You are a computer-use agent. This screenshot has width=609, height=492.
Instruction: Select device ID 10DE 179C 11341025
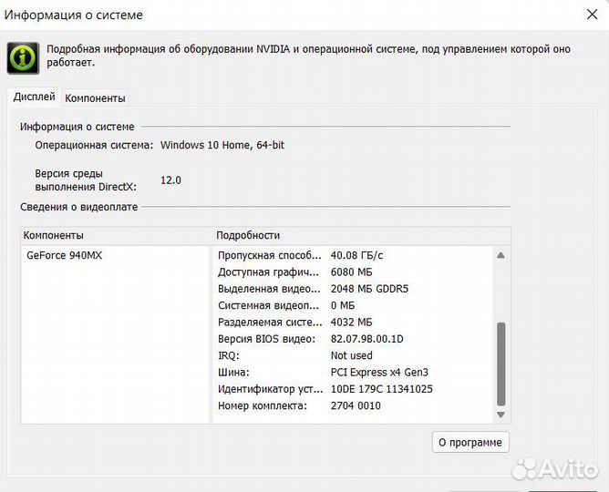(382, 389)
